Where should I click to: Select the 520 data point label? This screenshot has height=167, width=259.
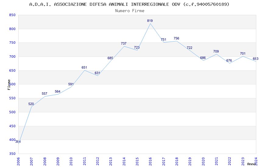coord(31,104)
